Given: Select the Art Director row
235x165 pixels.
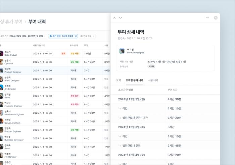Looking at the screenshot, I should 55,88.
